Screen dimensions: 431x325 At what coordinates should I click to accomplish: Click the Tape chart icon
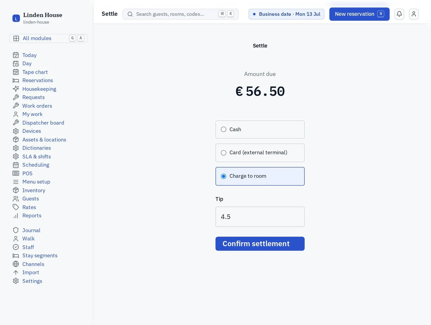(16, 72)
